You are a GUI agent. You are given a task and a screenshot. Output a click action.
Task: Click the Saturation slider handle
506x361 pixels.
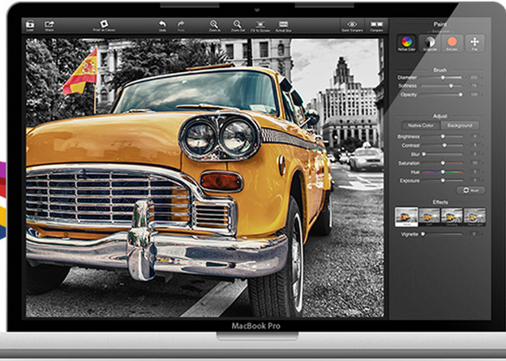(x=443, y=163)
